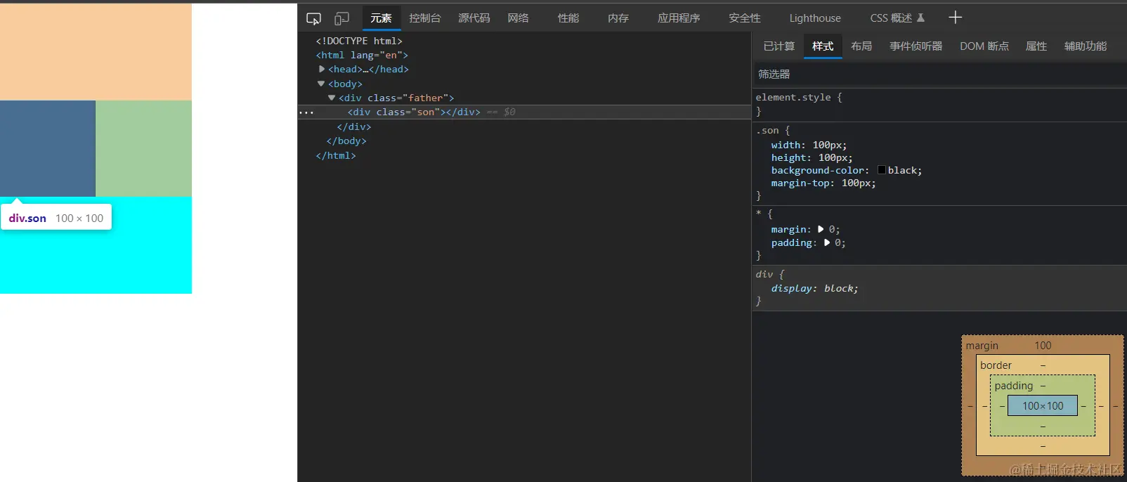This screenshot has height=482, width=1127.
Task: Collapse the body element node
Action: (321, 84)
